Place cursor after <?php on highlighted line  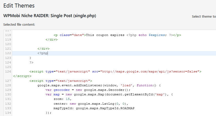48,53
